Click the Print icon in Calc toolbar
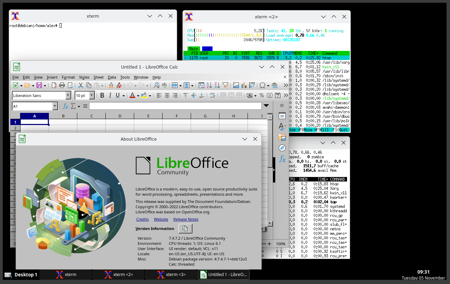 (x=62, y=85)
